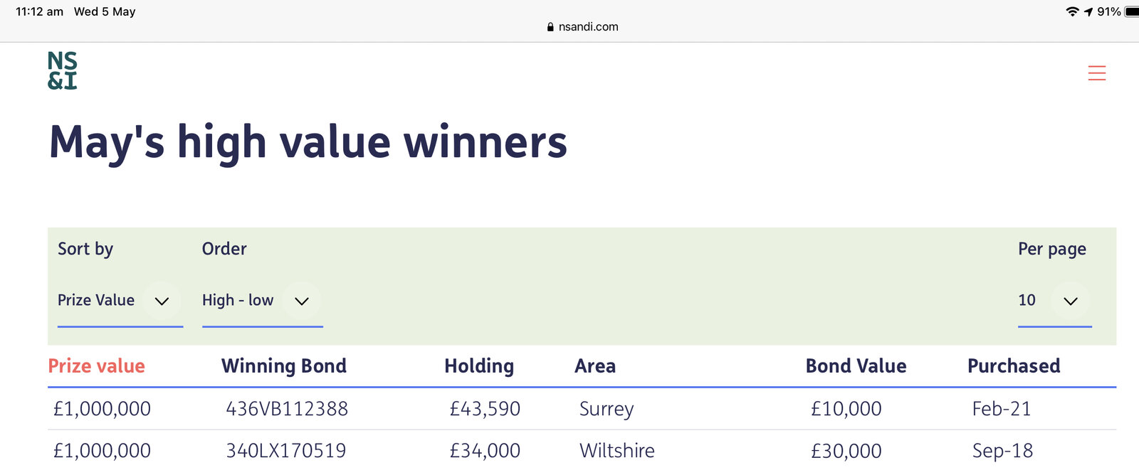Select the nsandi.com address bar
1139x470 pixels.
pyautogui.click(x=588, y=27)
